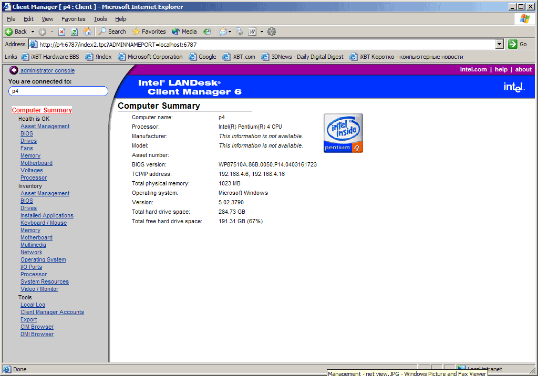
Task: Click the Home icon in toolbar
Action: (x=88, y=32)
